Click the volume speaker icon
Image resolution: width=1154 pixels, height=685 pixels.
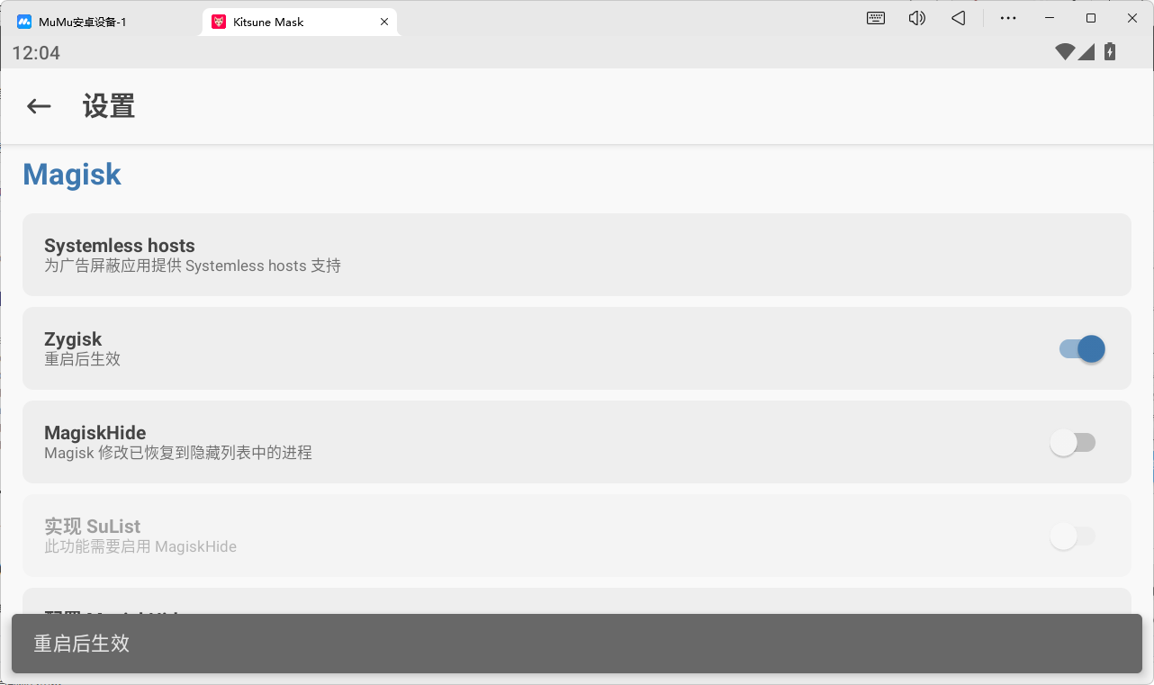916,18
